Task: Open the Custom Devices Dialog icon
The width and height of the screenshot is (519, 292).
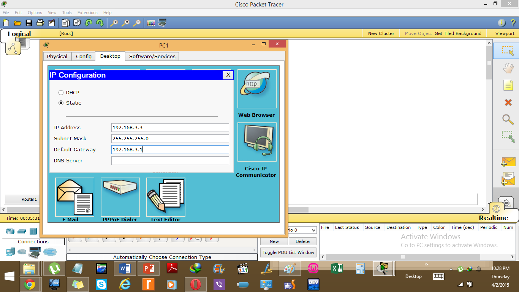Action: (x=162, y=23)
